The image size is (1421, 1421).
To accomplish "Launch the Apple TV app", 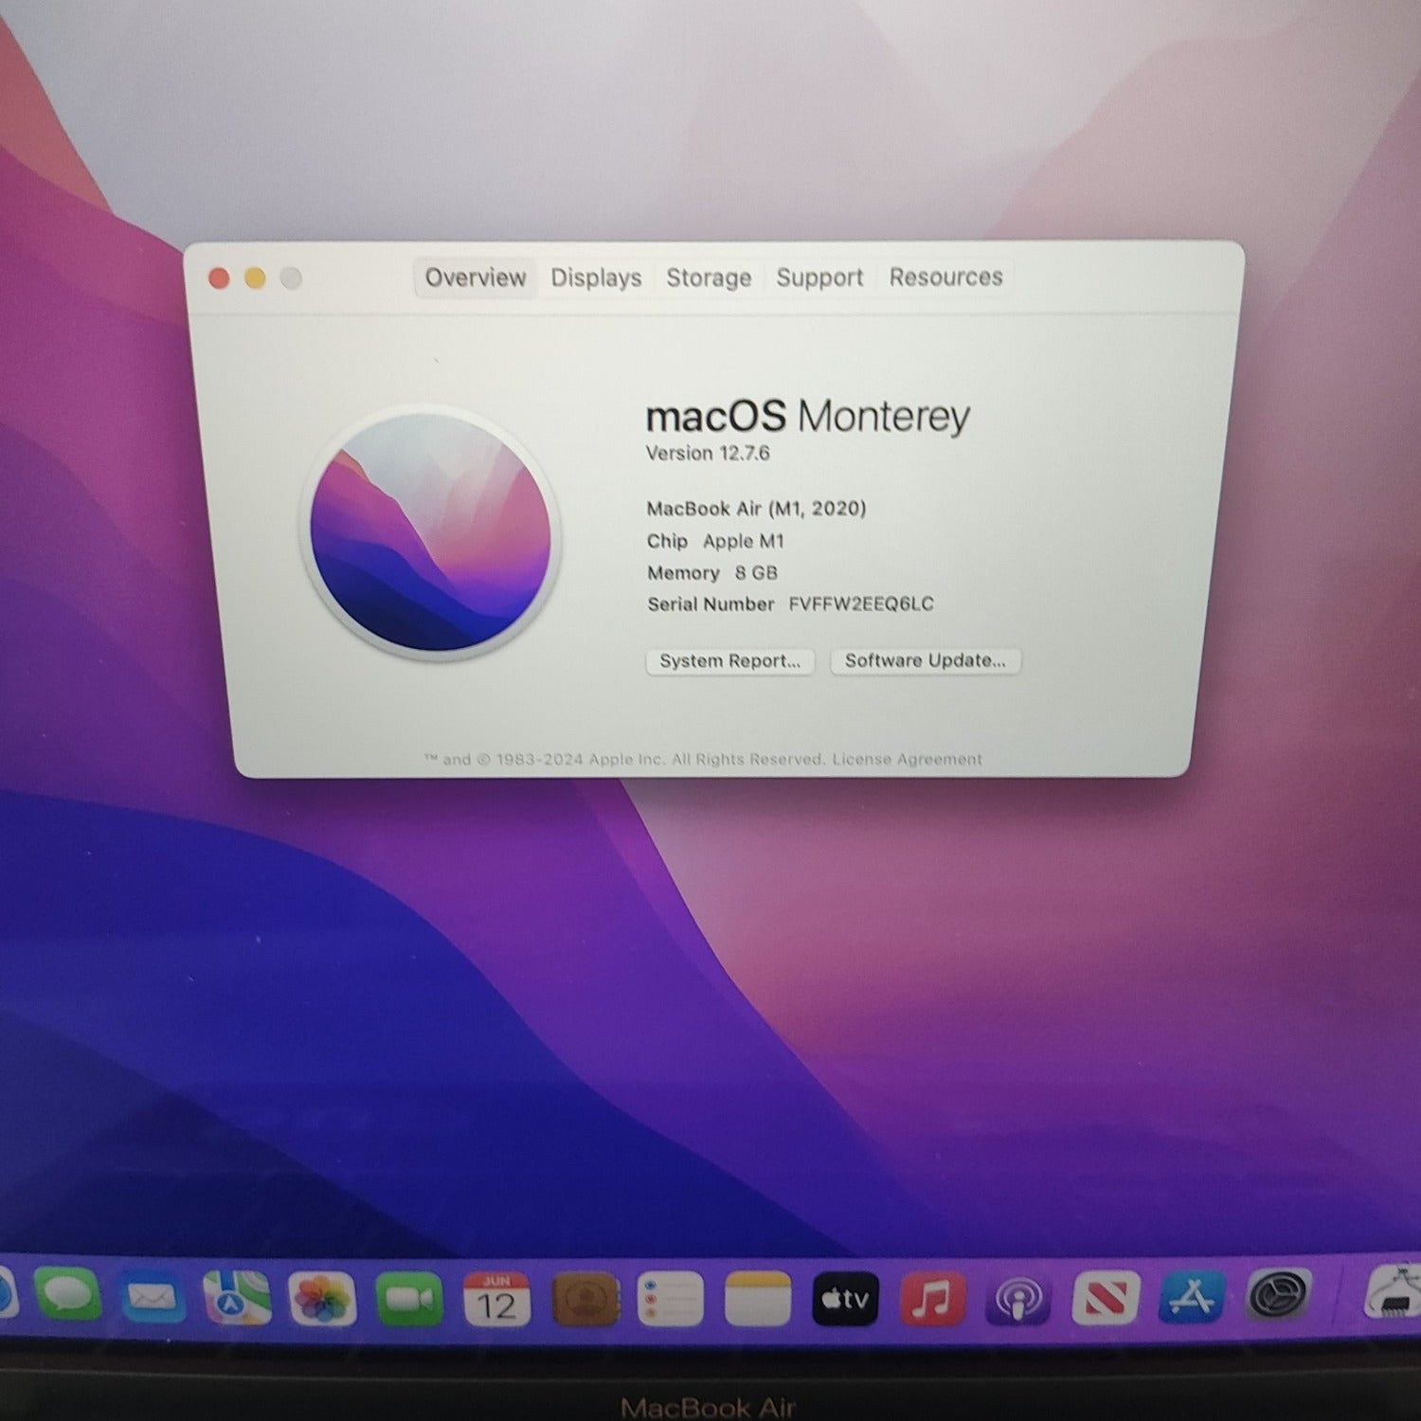I will click(x=845, y=1298).
